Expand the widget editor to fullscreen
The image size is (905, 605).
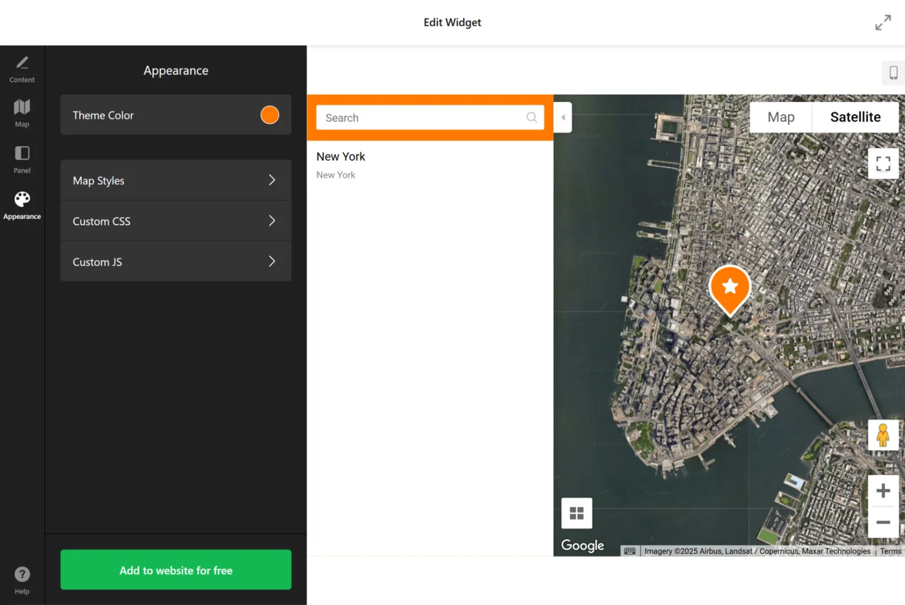pos(883,22)
